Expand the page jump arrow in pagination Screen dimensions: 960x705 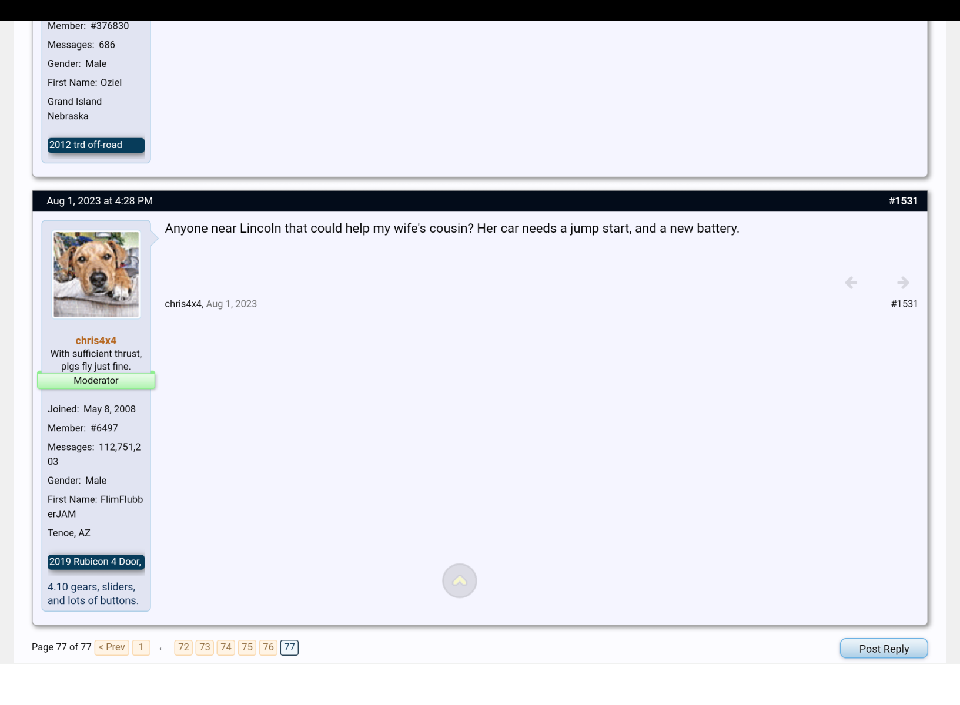click(x=162, y=648)
